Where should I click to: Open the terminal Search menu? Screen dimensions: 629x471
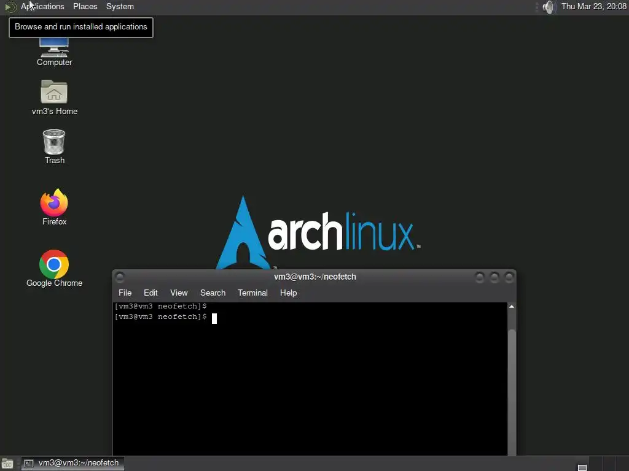(x=213, y=293)
